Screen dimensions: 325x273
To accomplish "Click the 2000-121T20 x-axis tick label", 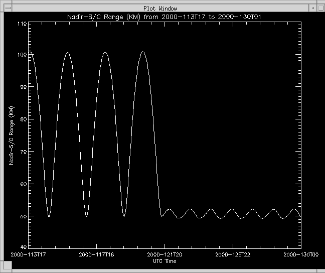I will [164, 255].
